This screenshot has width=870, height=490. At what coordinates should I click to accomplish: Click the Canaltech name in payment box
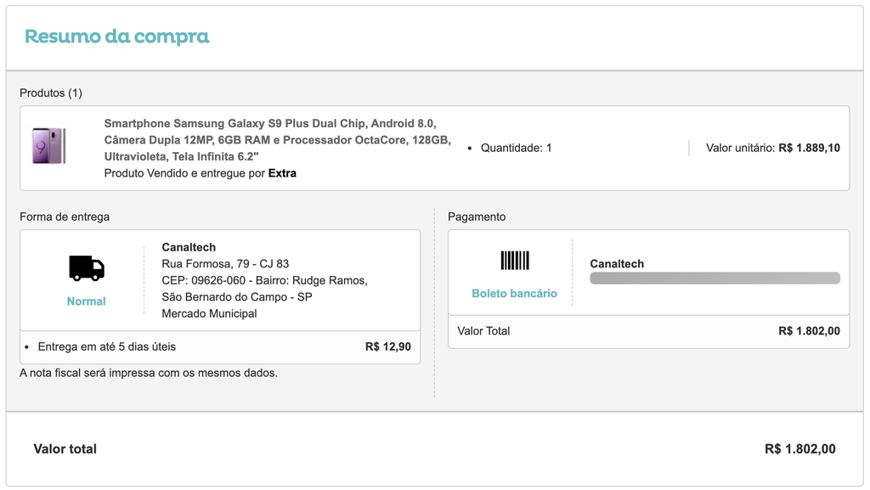617,264
